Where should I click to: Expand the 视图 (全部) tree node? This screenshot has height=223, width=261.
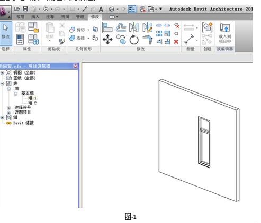pyautogui.click(x=2, y=72)
